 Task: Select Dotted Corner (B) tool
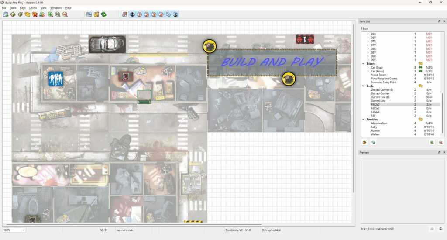382,89
